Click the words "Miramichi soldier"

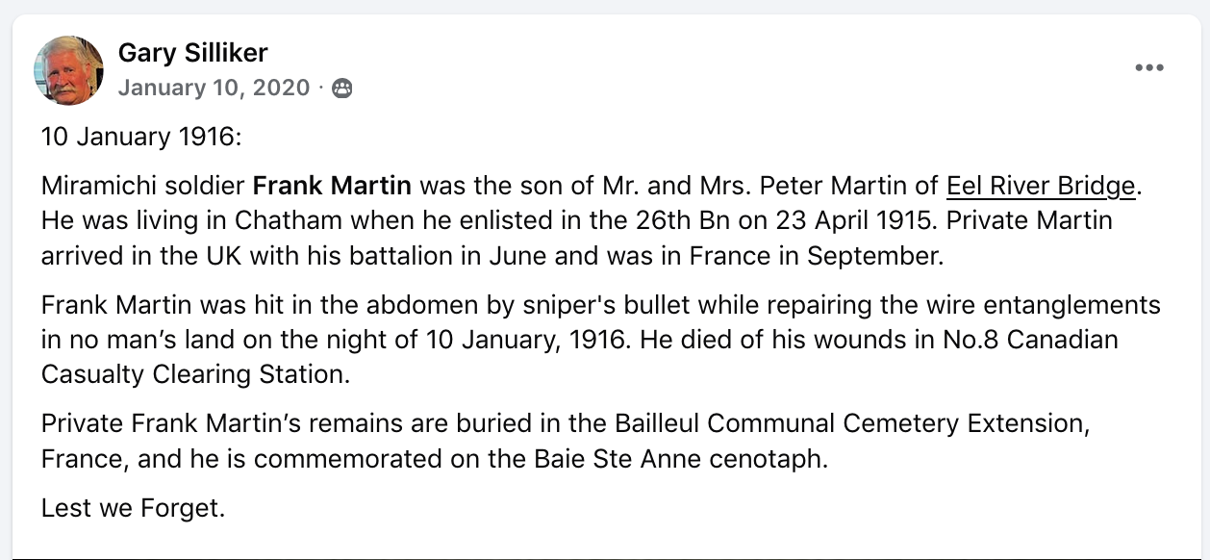click(x=143, y=185)
